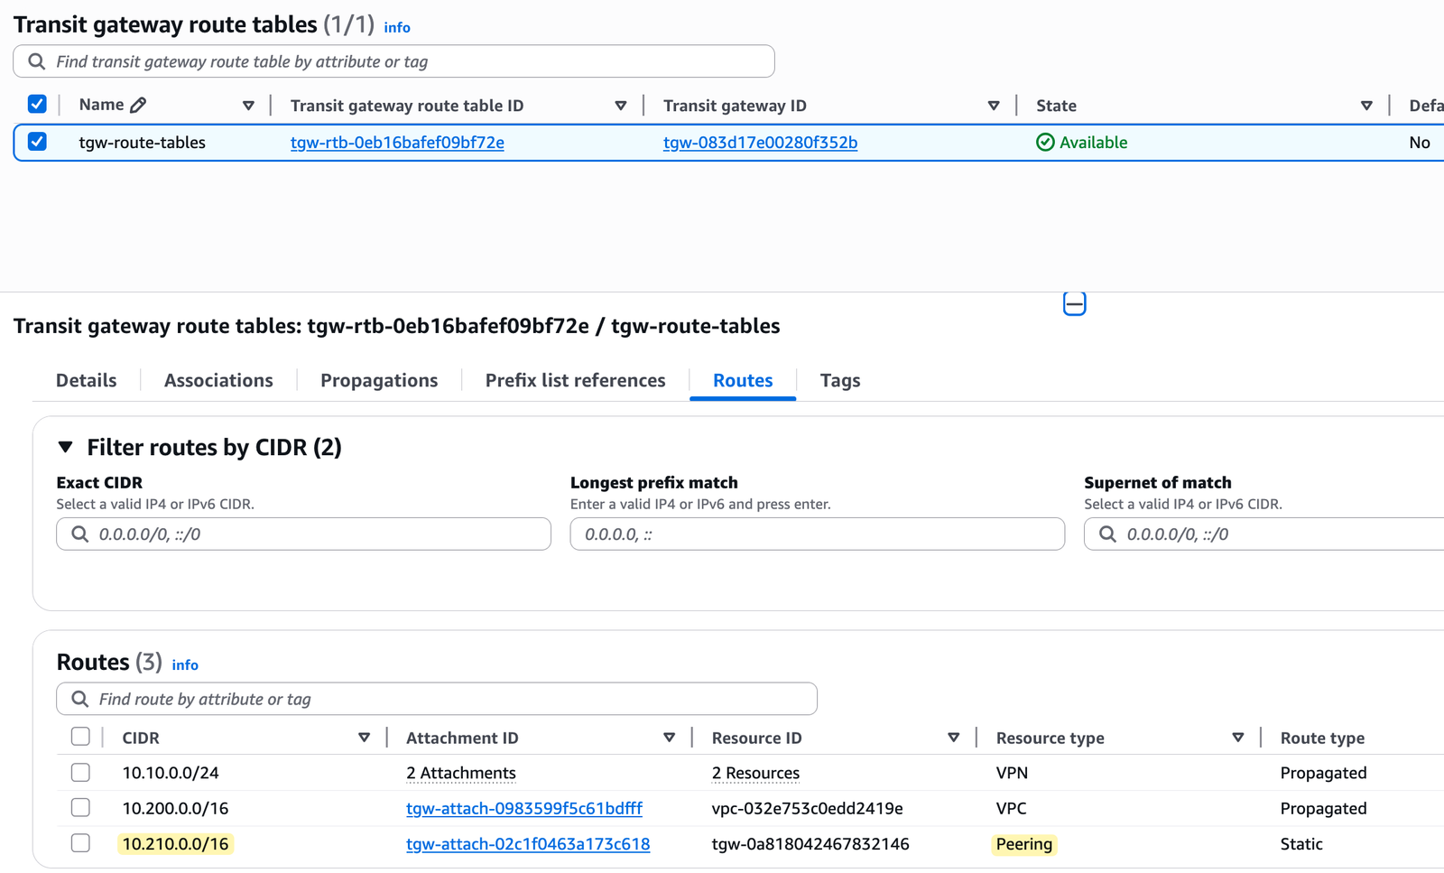Viewport: 1444px width, 873px height.
Task: Open the Name column sort dropdown
Action: tap(249, 105)
